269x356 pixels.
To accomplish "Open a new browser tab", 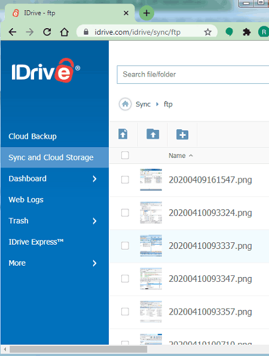I will [x=146, y=13].
